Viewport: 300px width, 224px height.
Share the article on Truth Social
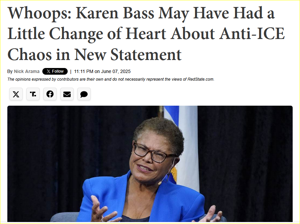(33, 94)
